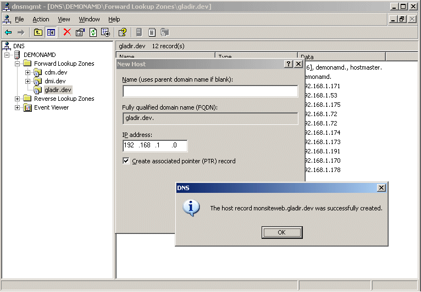Click the dnsmgmt system menu icon in menu bar
Screen dimensions: 421x292
point(7,19)
